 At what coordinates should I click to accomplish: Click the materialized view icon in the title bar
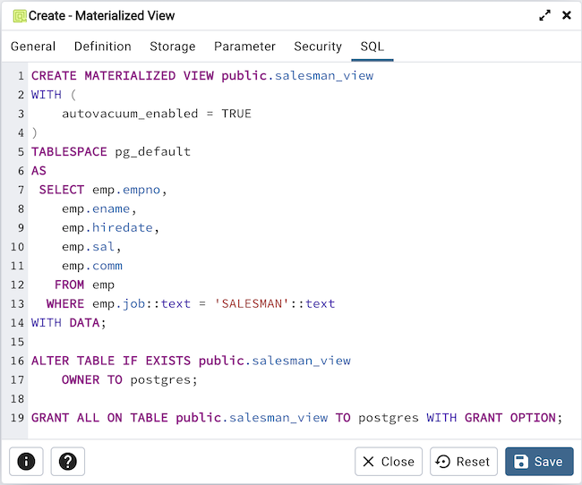[19, 15]
